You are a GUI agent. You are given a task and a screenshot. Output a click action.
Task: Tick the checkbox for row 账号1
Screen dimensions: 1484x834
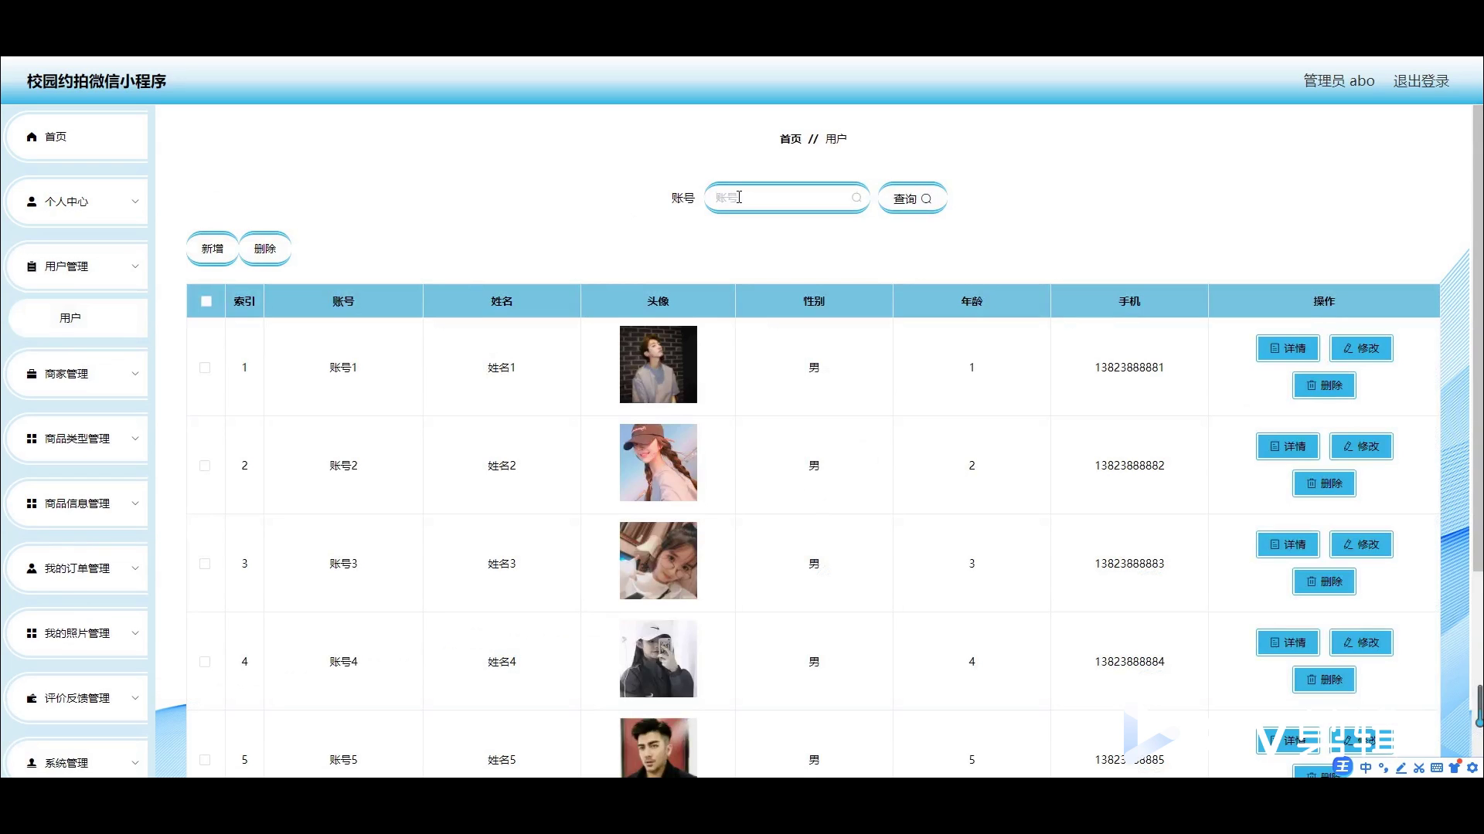coord(205,368)
